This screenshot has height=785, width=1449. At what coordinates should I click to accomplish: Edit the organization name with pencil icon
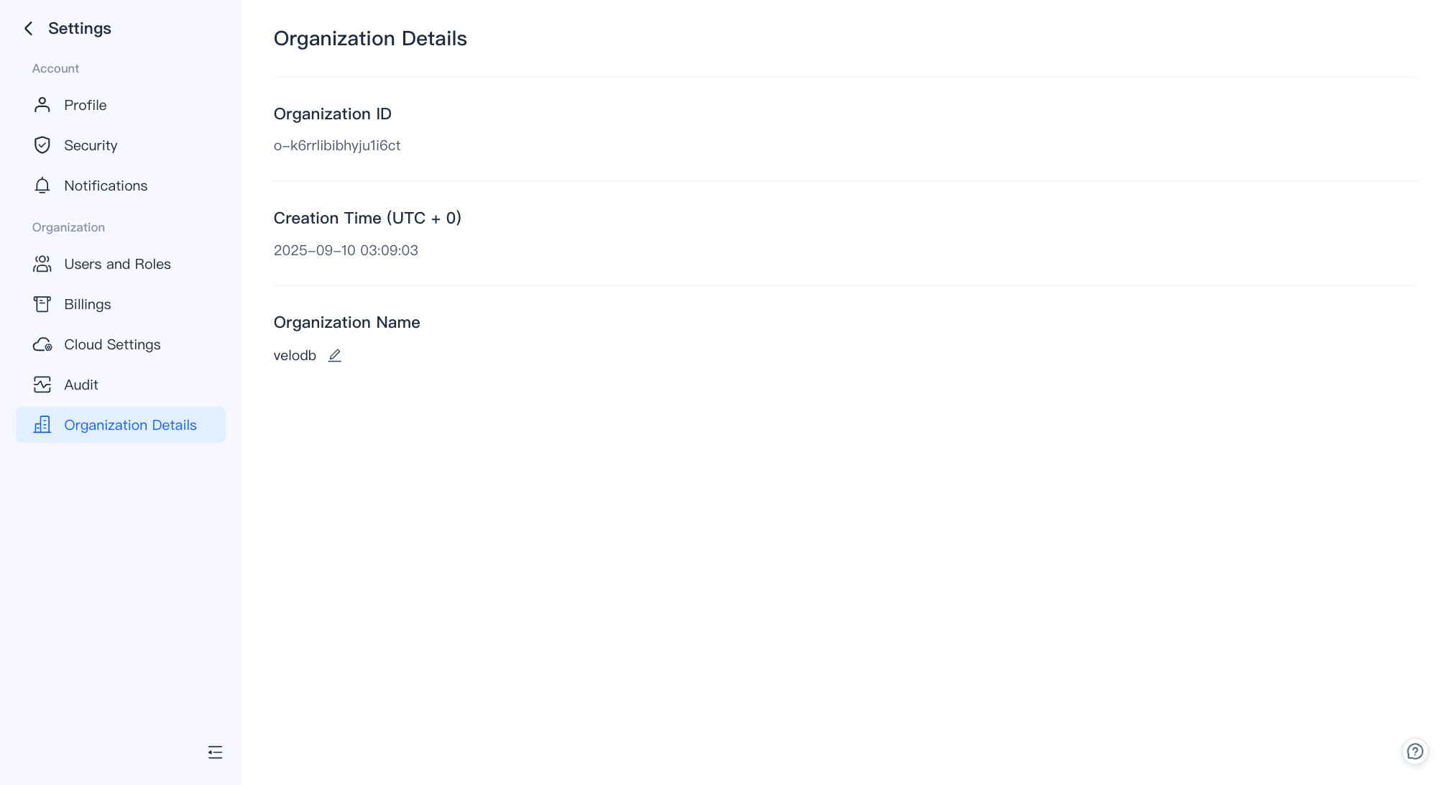coord(335,355)
